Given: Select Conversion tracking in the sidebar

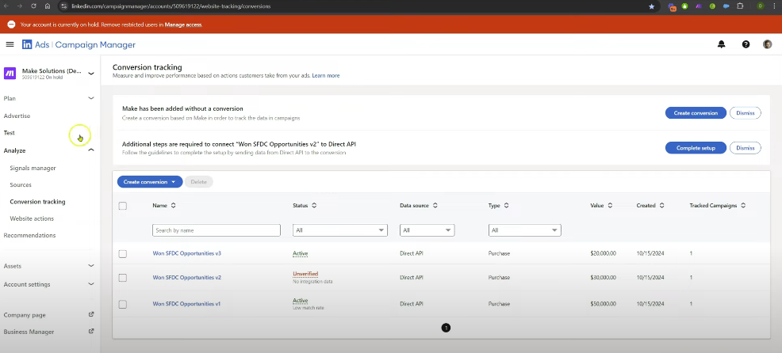Looking at the screenshot, I should (x=37, y=202).
